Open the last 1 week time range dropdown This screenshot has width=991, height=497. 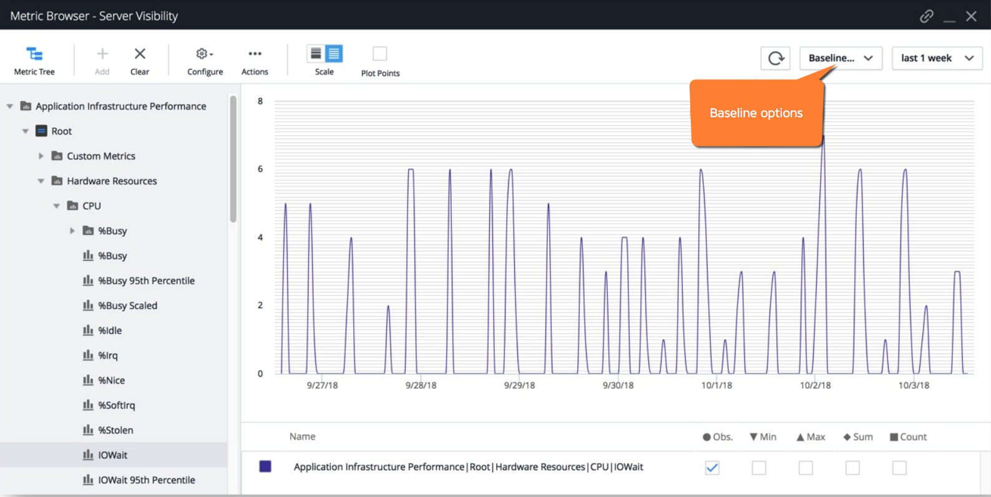pos(937,58)
